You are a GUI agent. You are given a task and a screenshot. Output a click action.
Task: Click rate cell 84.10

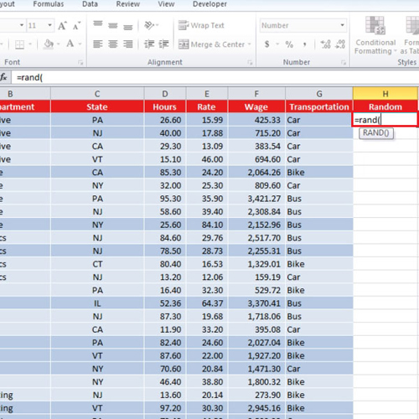click(207, 225)
